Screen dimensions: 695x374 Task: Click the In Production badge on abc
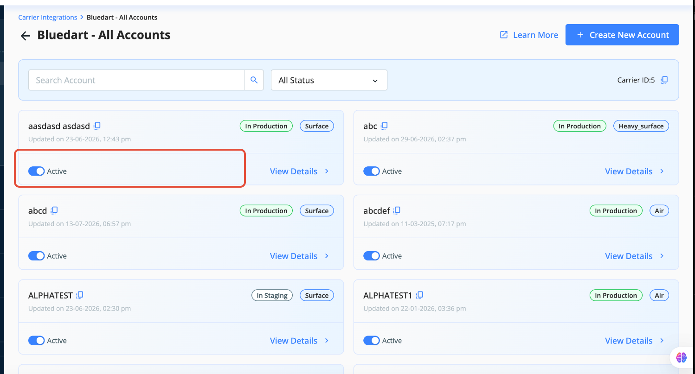580,126
